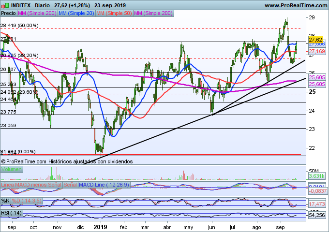Screen dimensions: 329x232
Task: Click the (0,00%) Fibonacci base label
Action: 27,151
